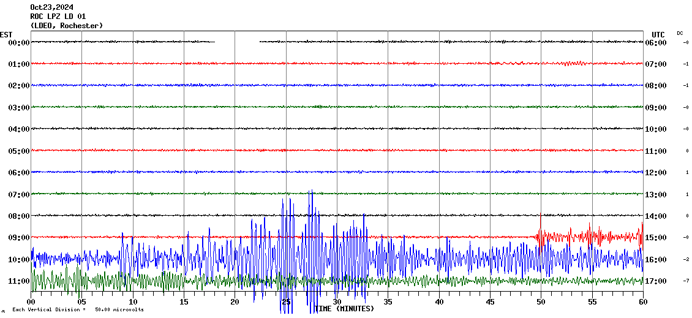Click the data gap in the 00:00 trace
Image resolution: width=692 pixels, height=318 pixels.
click(x=237, y=42)
